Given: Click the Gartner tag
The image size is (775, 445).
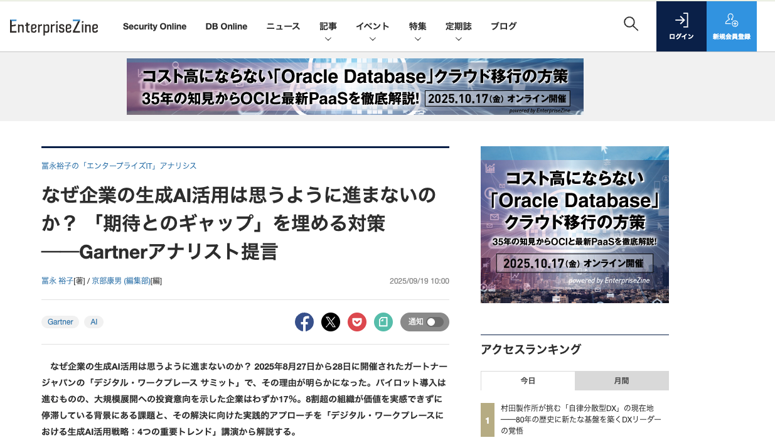Looking at the screenshot, I should tap(60, 322).
